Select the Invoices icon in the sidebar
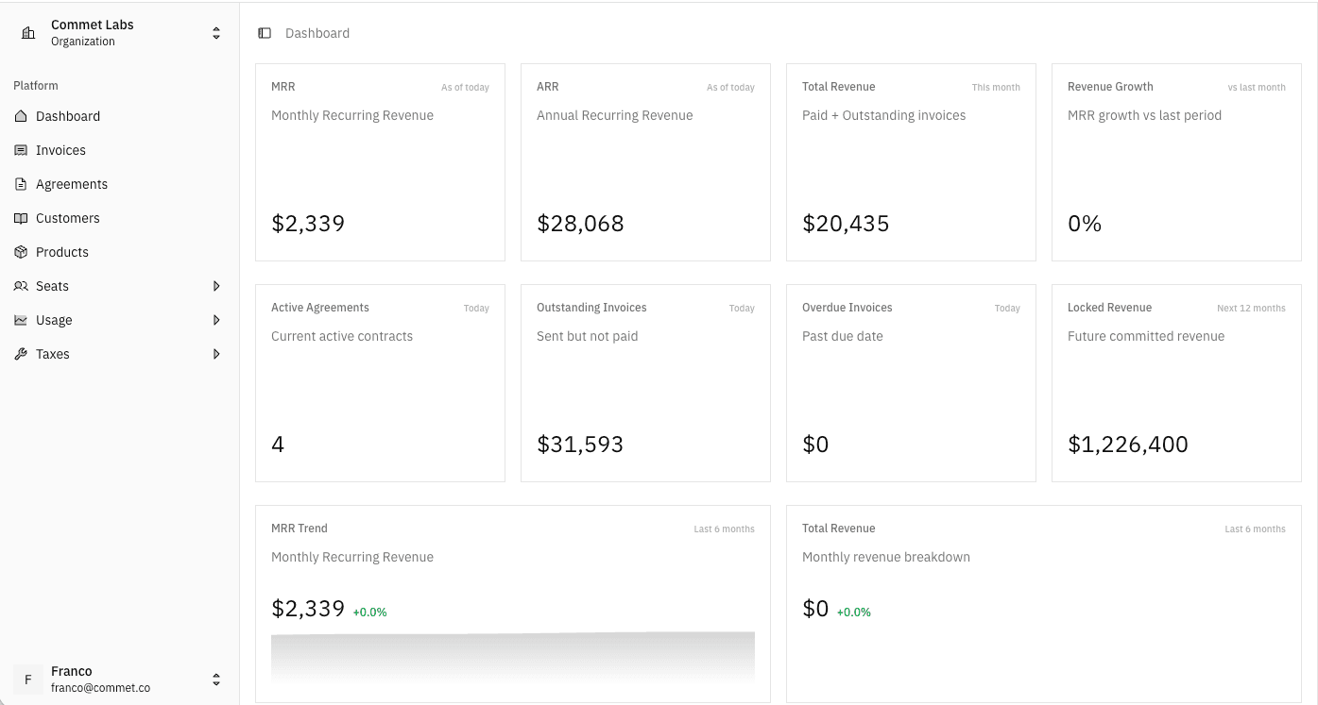This screenshot has width=1318, height=705. pos(22,149)
